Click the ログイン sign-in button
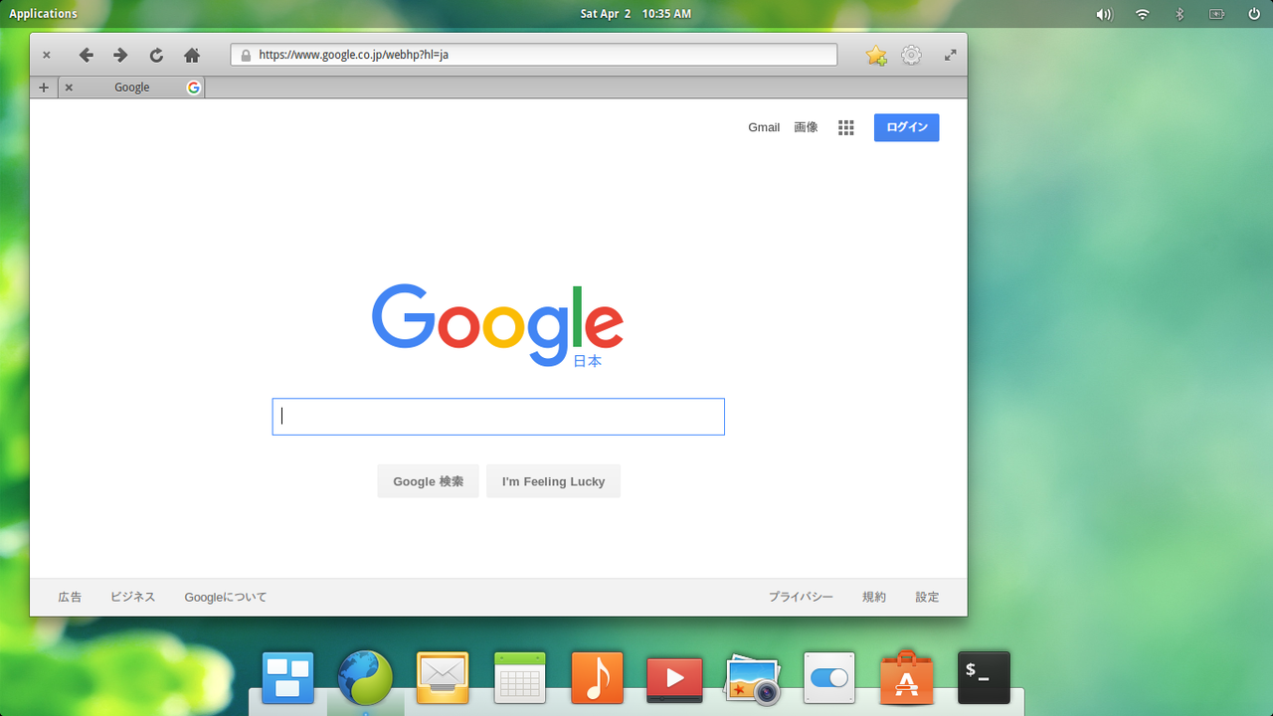Image resolution: width=1273 pixels, height=716 pixels. [x=907, y=127]
